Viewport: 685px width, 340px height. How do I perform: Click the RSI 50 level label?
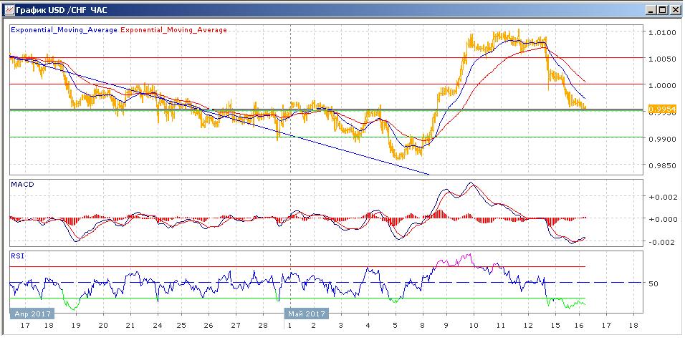point(653,283)
